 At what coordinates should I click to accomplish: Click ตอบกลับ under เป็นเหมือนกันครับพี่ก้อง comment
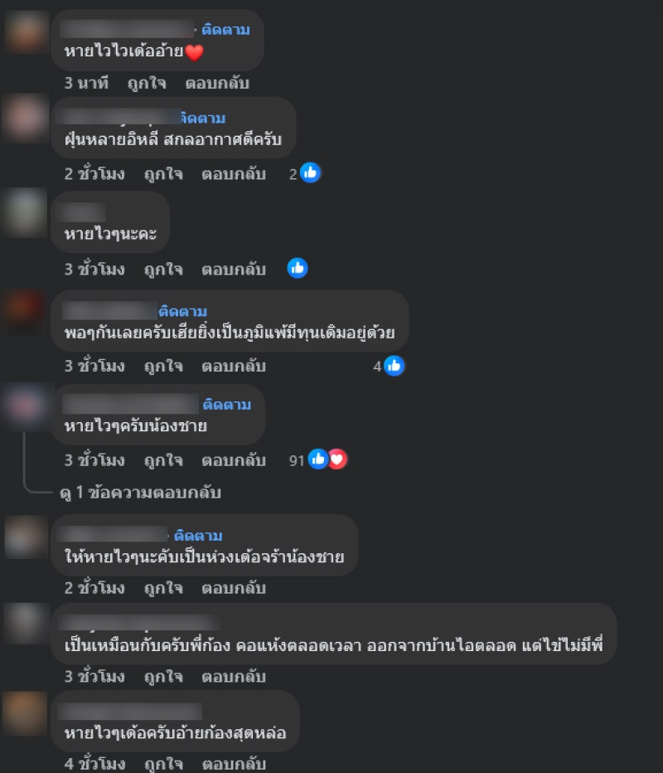click(234, 677)
